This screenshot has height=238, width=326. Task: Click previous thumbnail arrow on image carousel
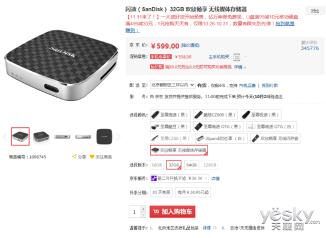pos(5,137)
